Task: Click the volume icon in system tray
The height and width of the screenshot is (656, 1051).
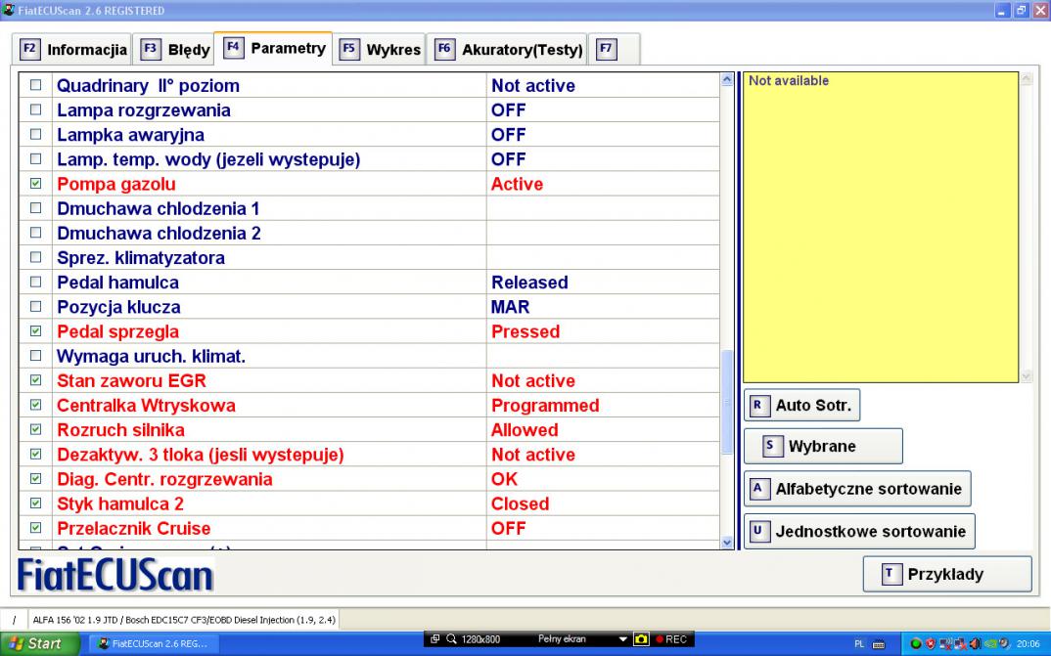Action: [x=976, y=643]
